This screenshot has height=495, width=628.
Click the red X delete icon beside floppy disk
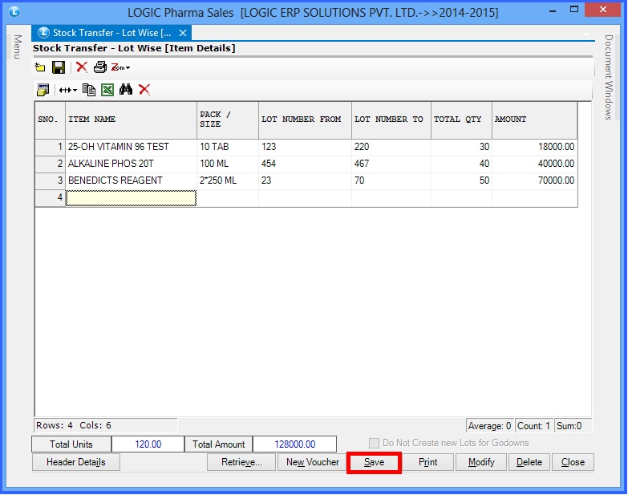(x=82, y=67)
